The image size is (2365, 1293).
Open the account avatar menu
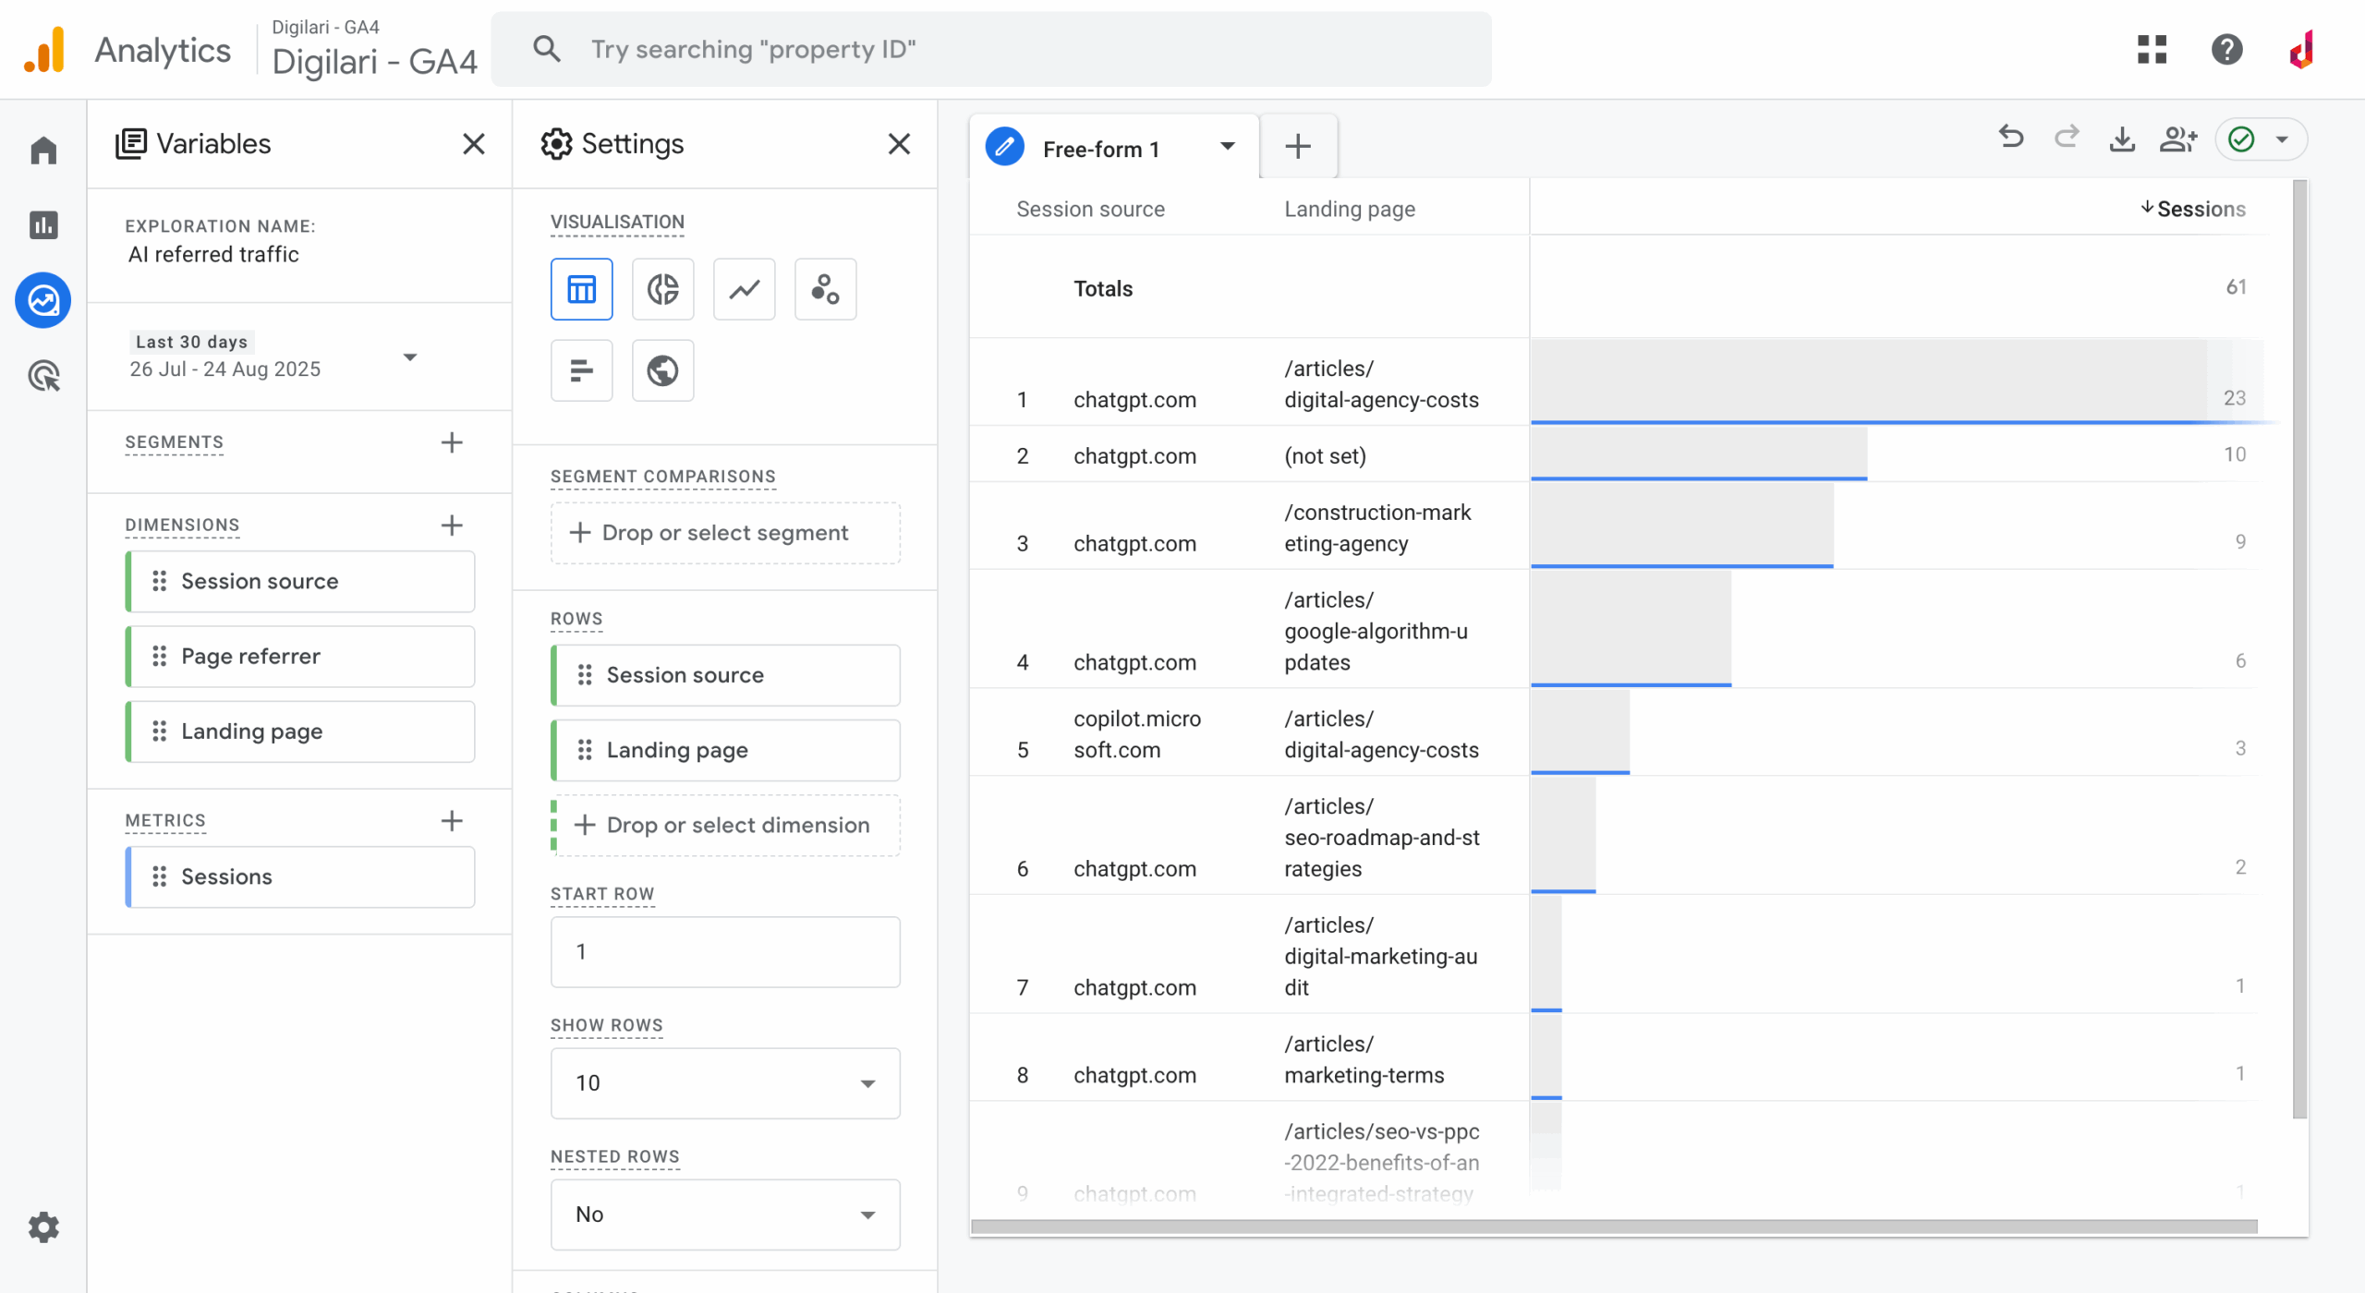pos(2301,49)
